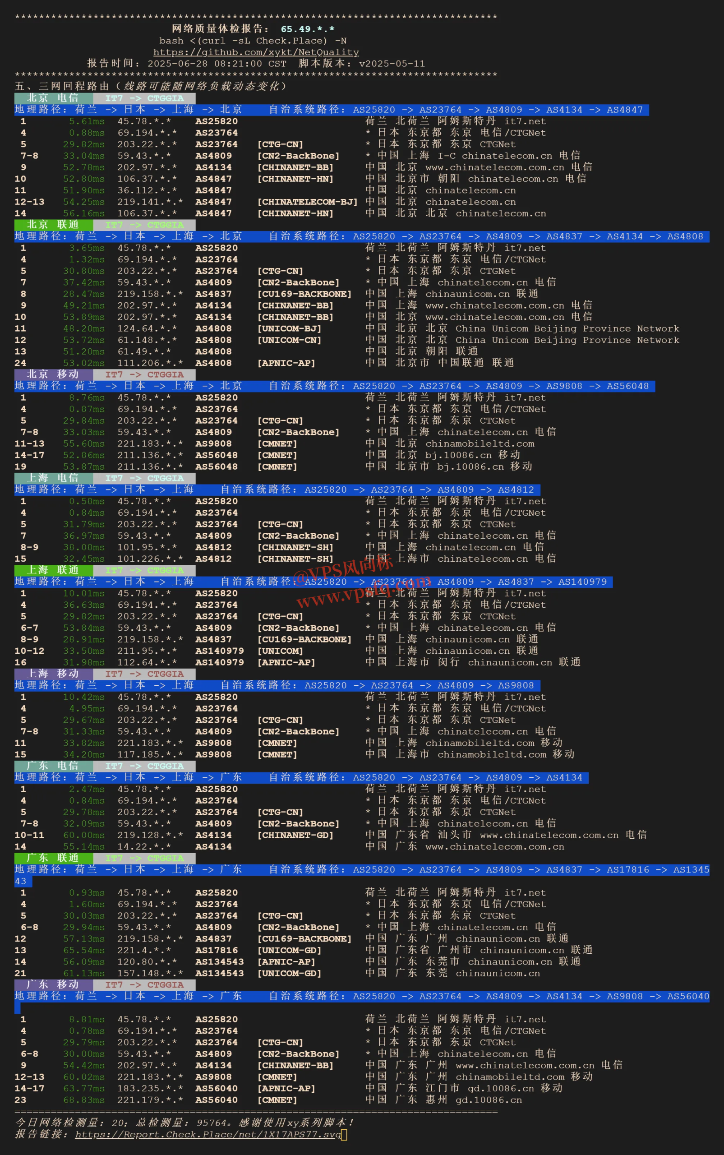
Task: Click the 广东 移动 section label
Action: (54, 984)
